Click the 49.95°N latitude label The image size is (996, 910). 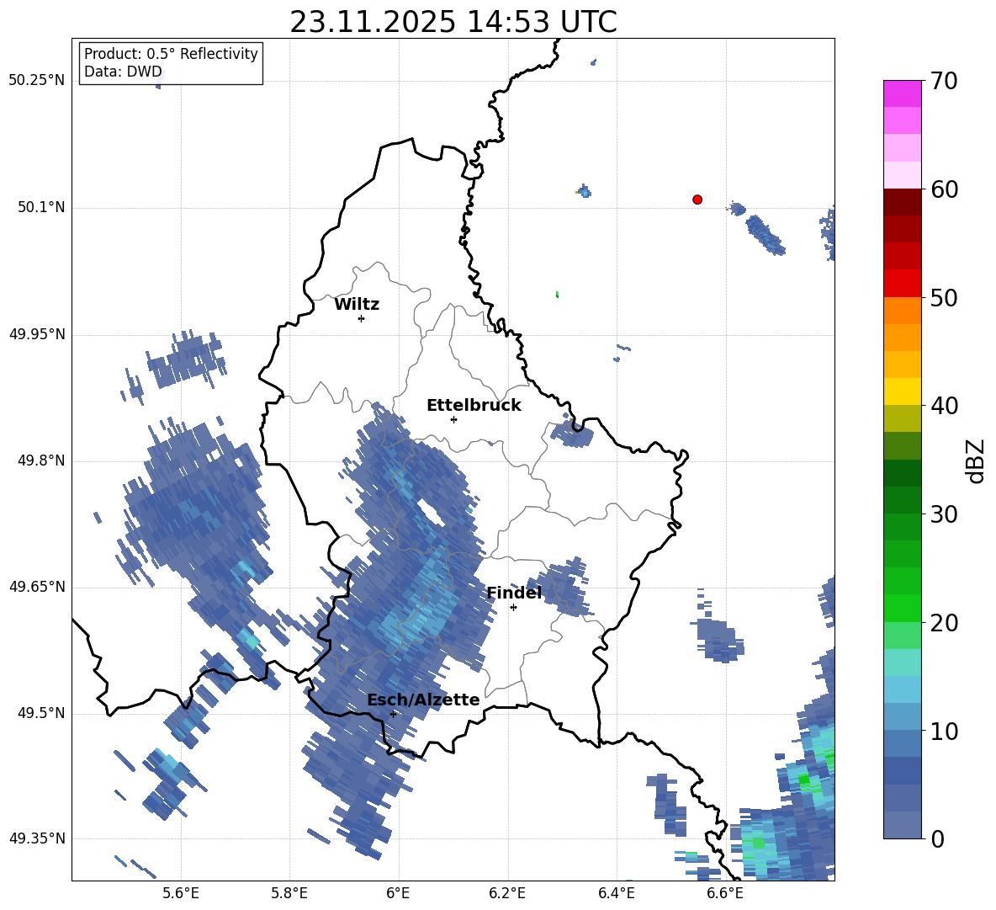click(37, 335)
